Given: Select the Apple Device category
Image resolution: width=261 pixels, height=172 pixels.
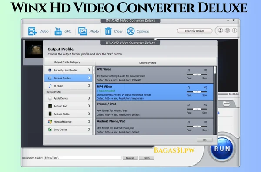Looking at the screenshot, I should (68, 98).
